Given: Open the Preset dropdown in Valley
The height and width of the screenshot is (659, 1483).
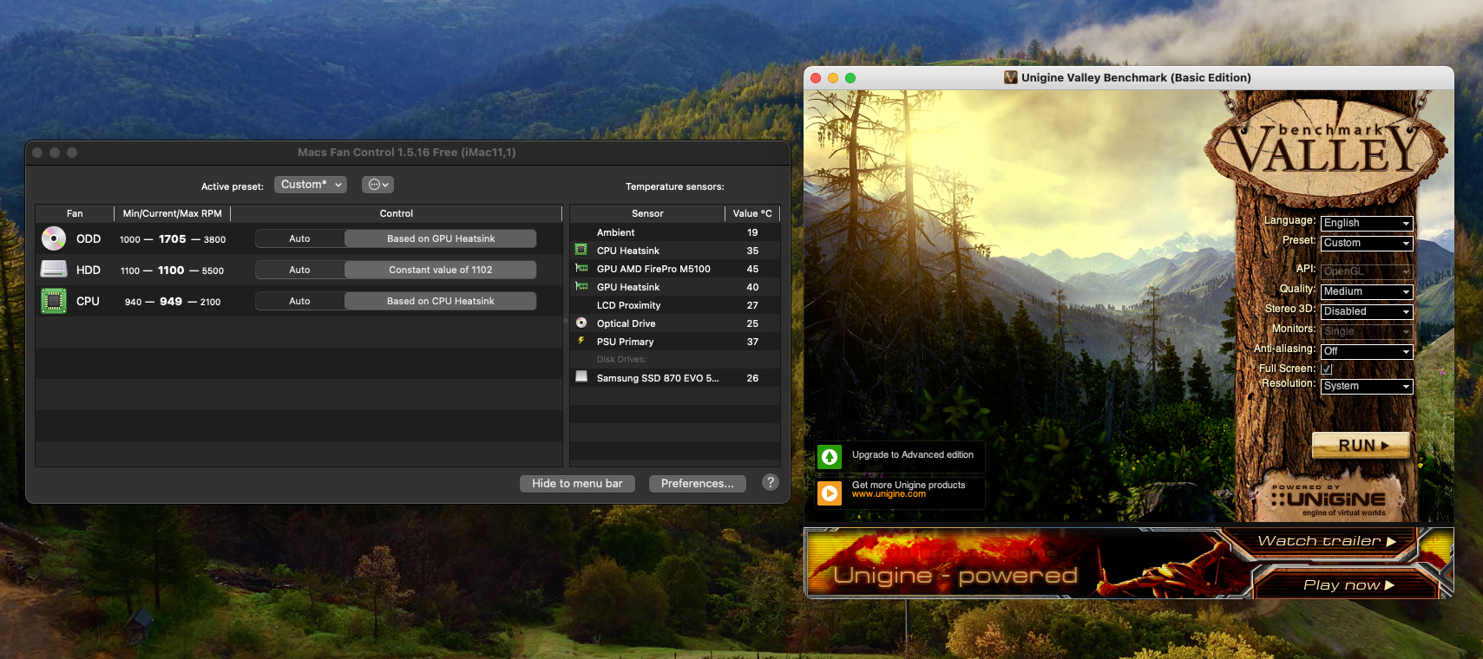Looking at the screenshot, I should click(1367, 243).
